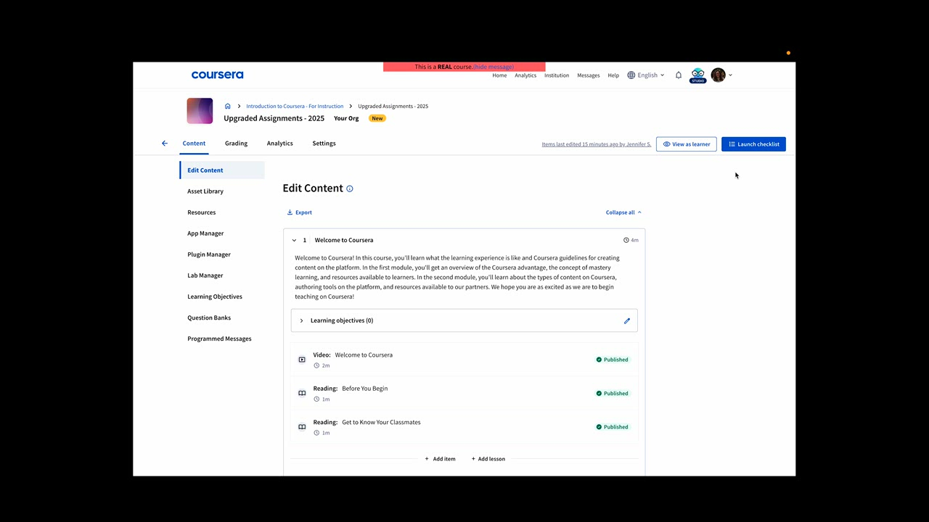
Task: Click the New badge beside Your Org
Action: tap(377, 118)
